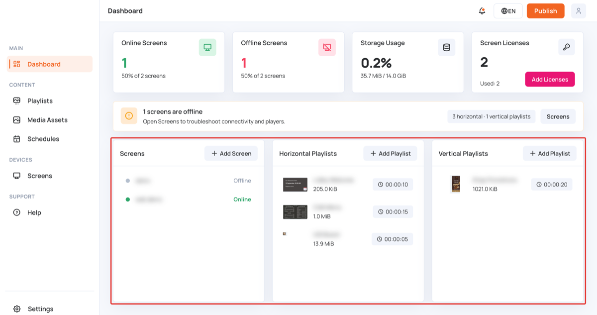597x315 pixels.
Task: Click the 00:00:20 duration badge
Action: click(x=552, y=185)
